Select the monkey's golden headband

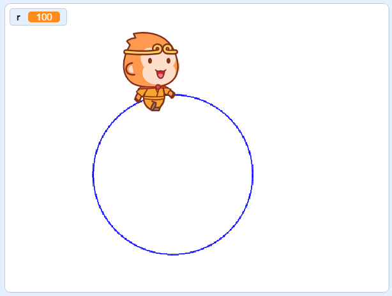point(151,50)
